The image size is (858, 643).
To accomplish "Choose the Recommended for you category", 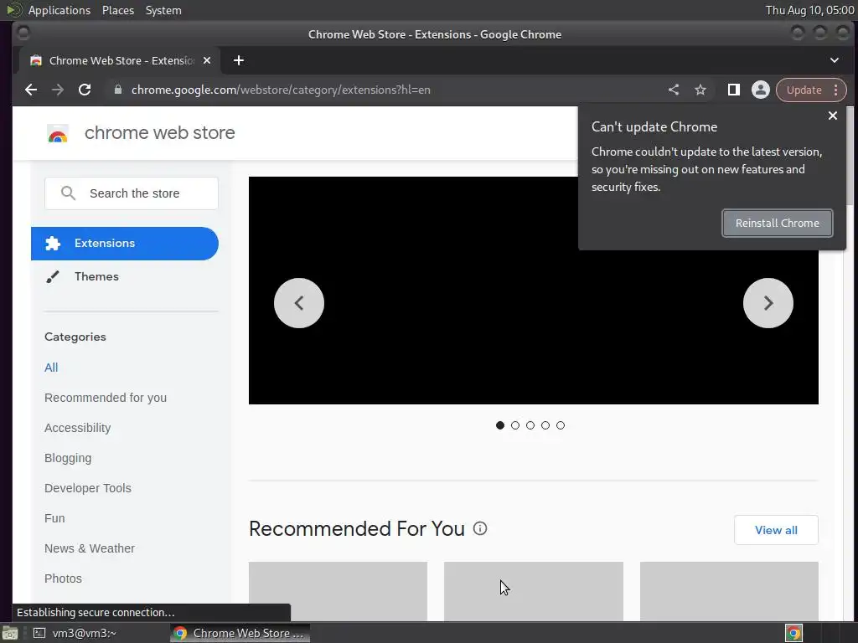I will [106, 398].
